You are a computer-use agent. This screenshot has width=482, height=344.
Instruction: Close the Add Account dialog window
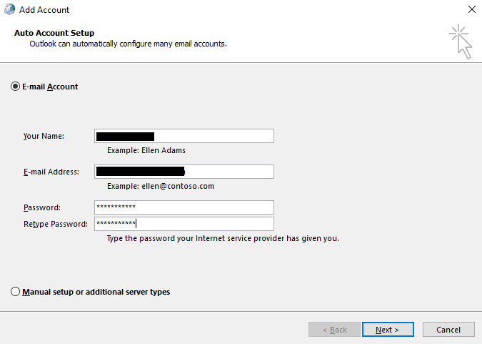(x=471, y=10)
